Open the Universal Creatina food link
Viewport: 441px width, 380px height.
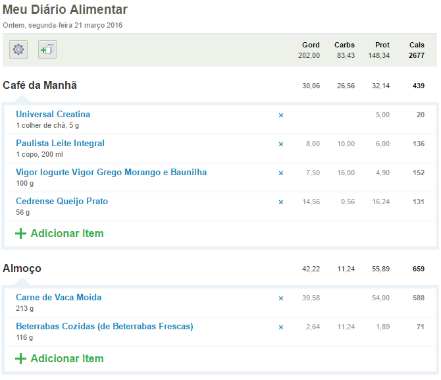(53, 115)
